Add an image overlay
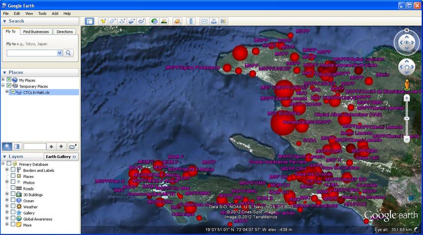This screenshot has height=235, width=423. pos(131,21)
